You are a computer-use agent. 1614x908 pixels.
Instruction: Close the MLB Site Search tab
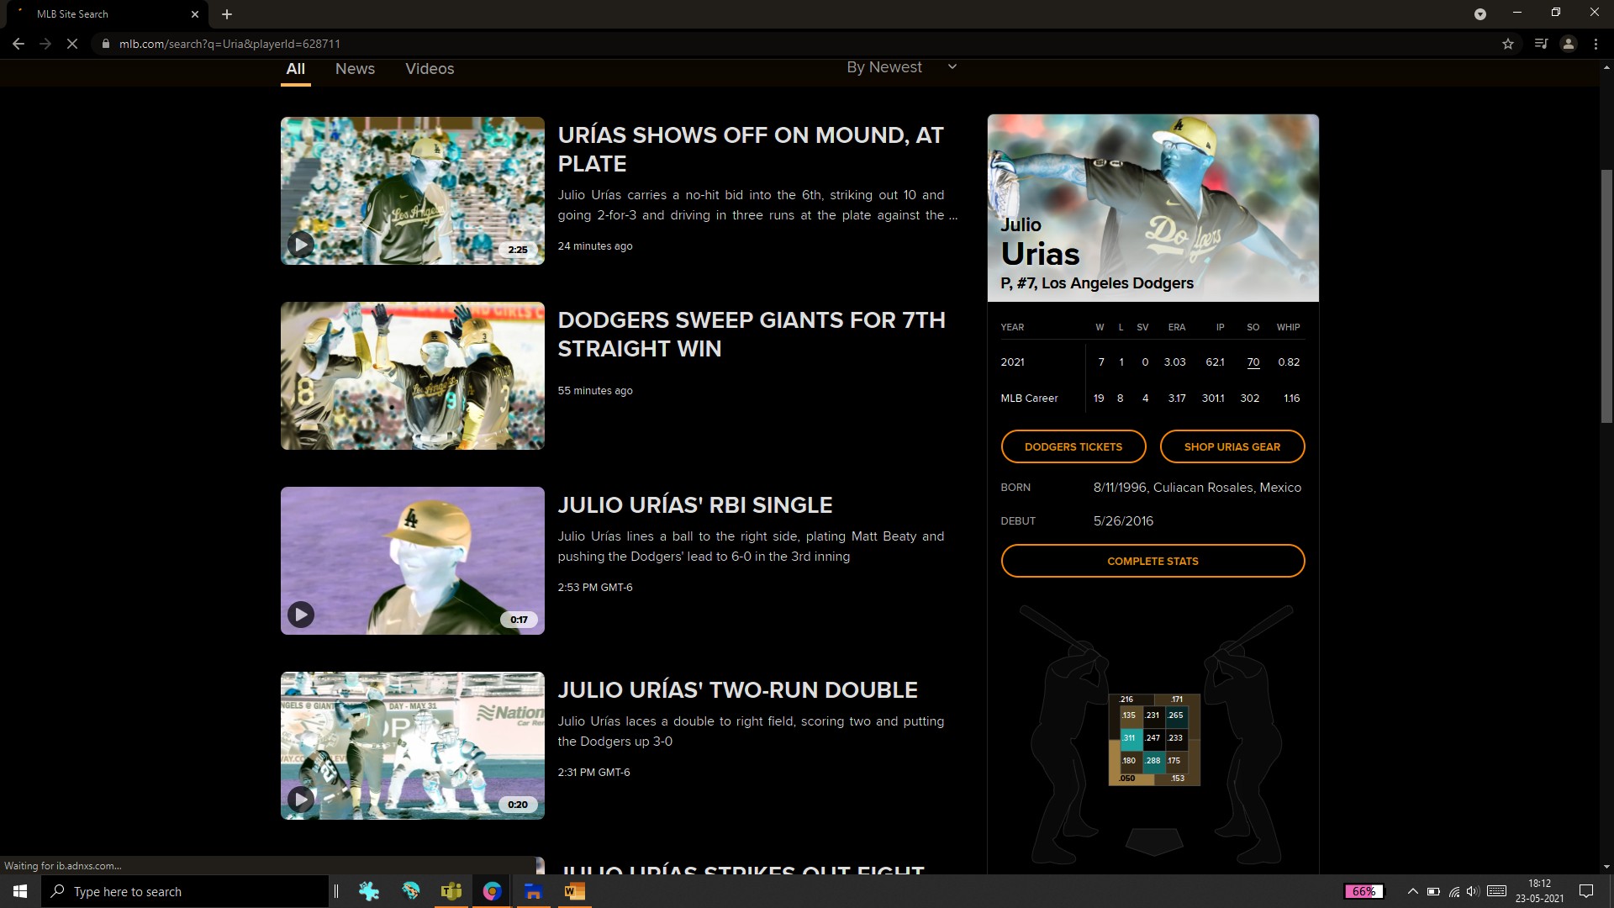click(195, 14)
